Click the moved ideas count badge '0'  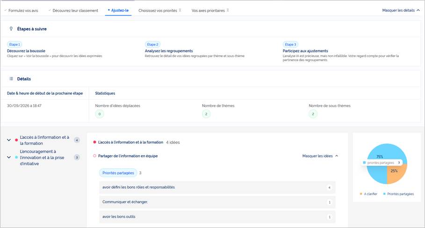[x=100, y=114]
